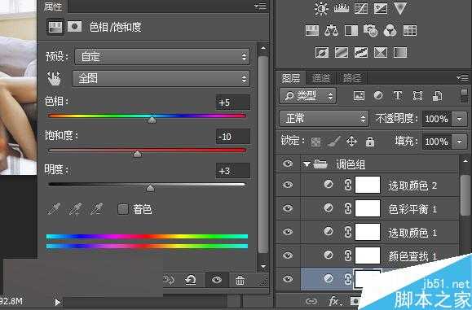The width and height of the screenshot is (472, 310).
Task: Toggle layer visibility eye in Properties panel
Action: (217, 280)
